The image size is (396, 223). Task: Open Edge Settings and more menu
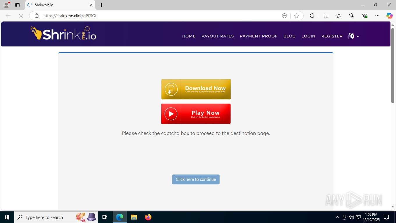377,16
